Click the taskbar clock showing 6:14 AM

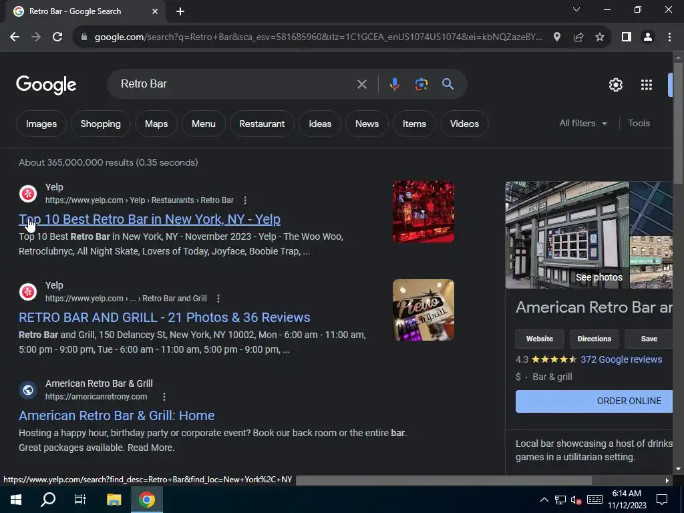[627, 500]
